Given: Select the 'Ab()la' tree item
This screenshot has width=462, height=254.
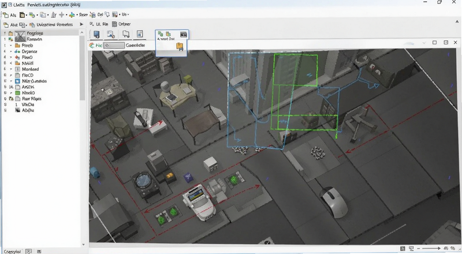Looking at the screenshot, I should (28, 110).
